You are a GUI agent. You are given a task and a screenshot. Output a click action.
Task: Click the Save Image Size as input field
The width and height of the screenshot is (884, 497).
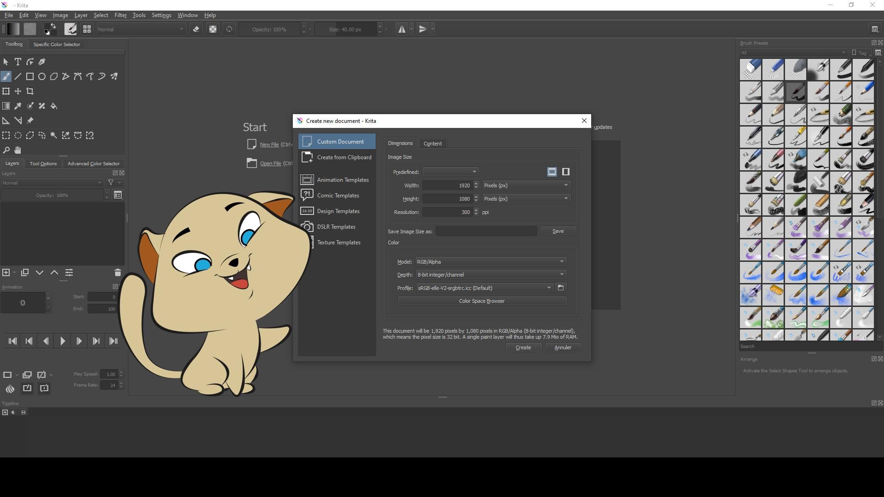pyautogui.click(x=486, y=231)
